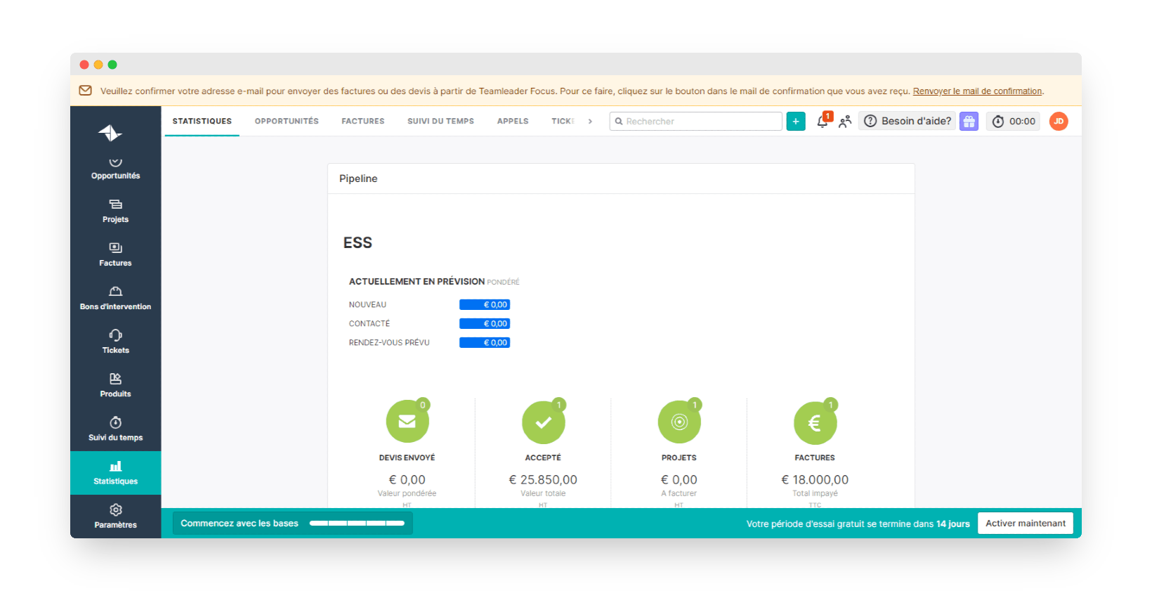Viewport: 1152px width, 591px height.
Task: Open the notifications bell
Action: [x=823, y=121]
